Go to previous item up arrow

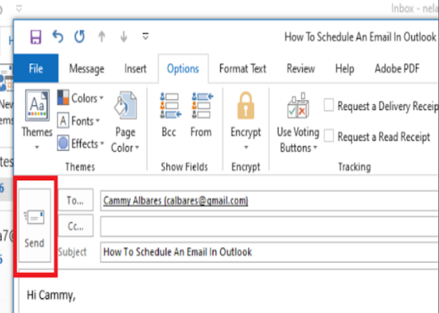pyautogui.click(x=102, y=36)
